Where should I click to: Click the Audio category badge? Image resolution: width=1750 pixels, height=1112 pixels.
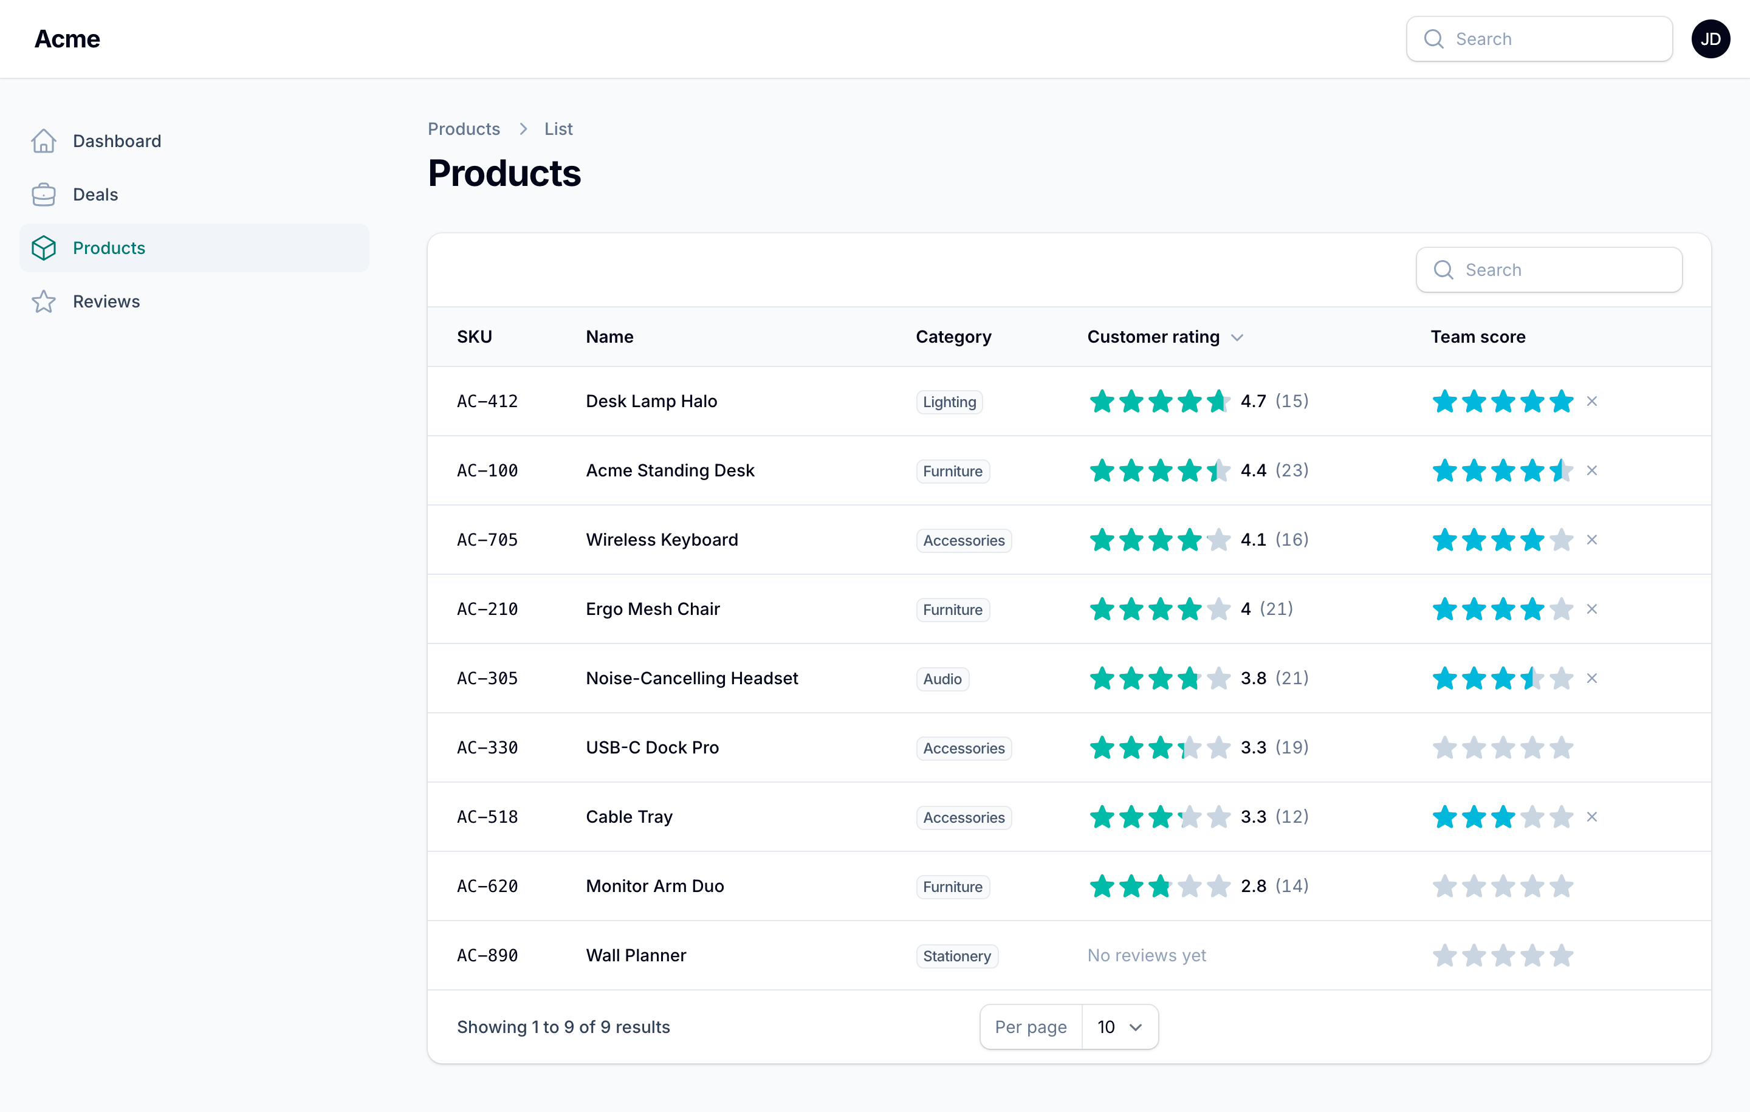click(942, 679)
